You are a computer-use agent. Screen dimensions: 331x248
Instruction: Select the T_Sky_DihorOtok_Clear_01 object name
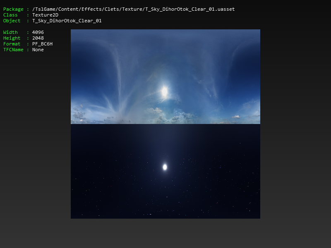[x=67, y=21]
